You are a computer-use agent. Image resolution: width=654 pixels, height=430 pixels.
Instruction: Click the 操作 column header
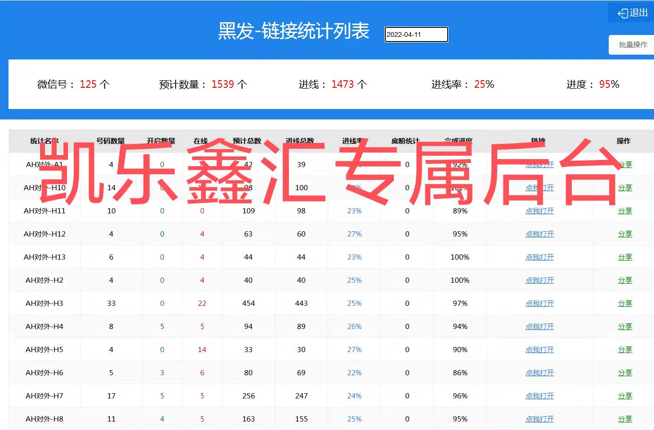click(x=623, y=141)
